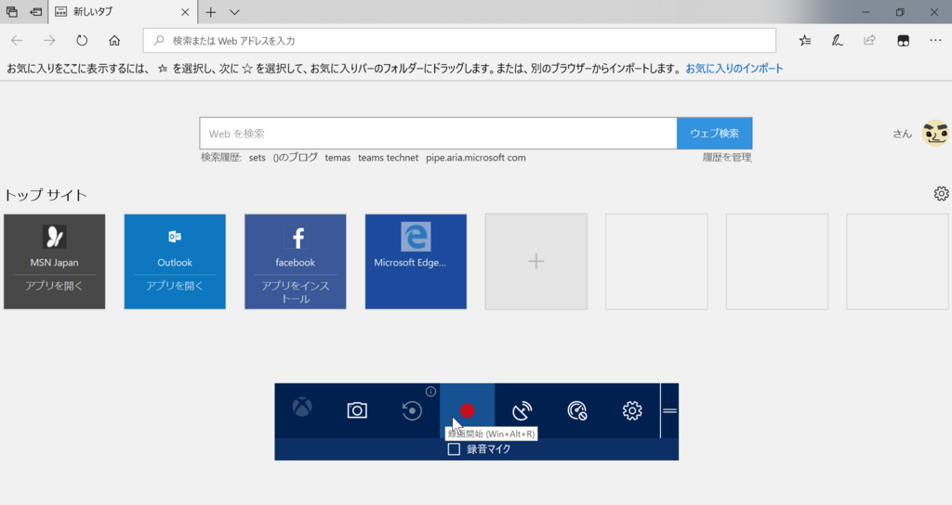Open the tabs you've set aside icon

tap(11, 11)
